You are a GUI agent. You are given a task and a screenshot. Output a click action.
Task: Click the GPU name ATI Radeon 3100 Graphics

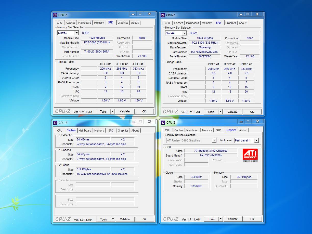coord(211,151)
